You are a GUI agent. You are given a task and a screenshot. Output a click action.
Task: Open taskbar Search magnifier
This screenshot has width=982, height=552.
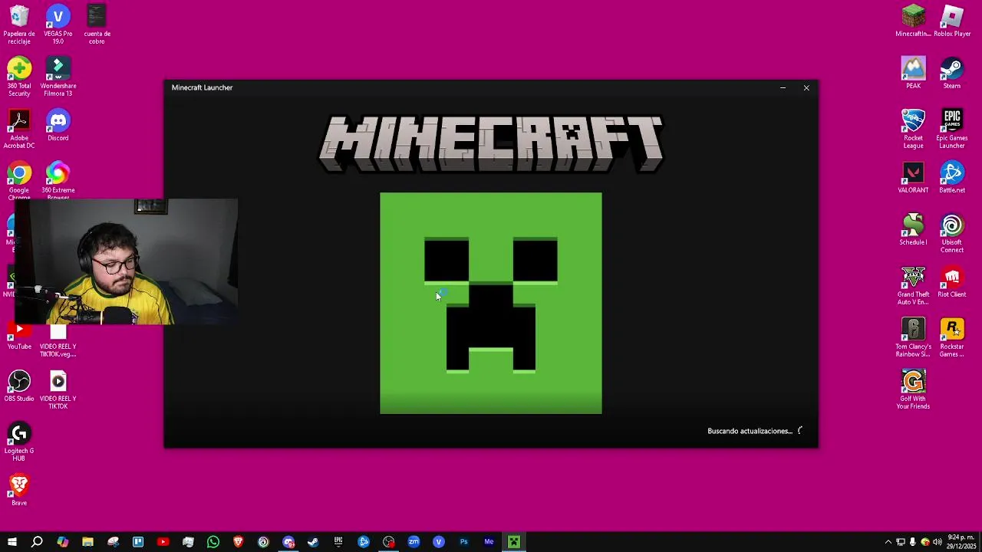(x=37, y=542)
